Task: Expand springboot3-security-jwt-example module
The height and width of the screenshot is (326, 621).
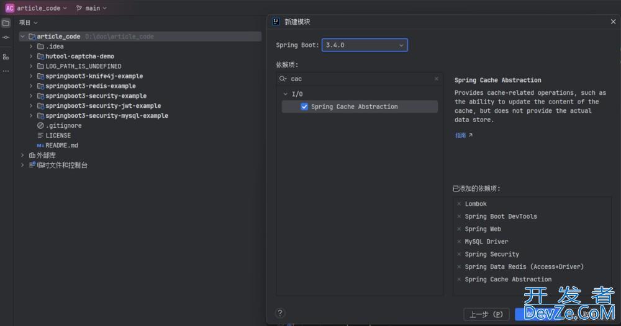Action: (31, 105)
